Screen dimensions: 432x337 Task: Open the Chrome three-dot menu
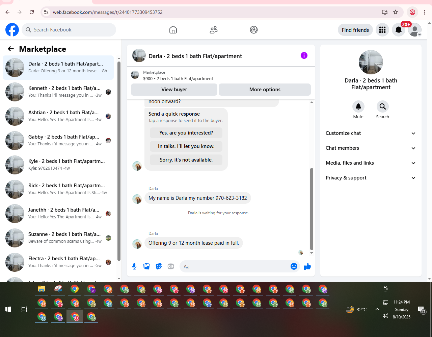[425, 12]
